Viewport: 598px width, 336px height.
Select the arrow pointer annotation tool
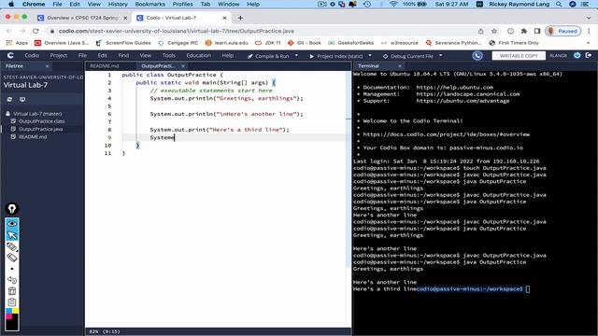[x=12, y=235]
